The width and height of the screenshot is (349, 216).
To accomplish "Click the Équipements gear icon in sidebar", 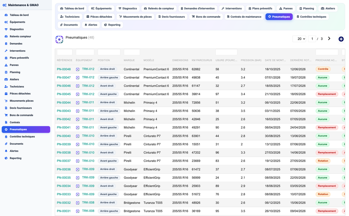I will [6, 22].
